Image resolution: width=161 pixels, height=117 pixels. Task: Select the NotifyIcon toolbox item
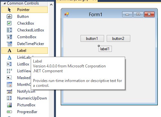click(x=25, y=91)
